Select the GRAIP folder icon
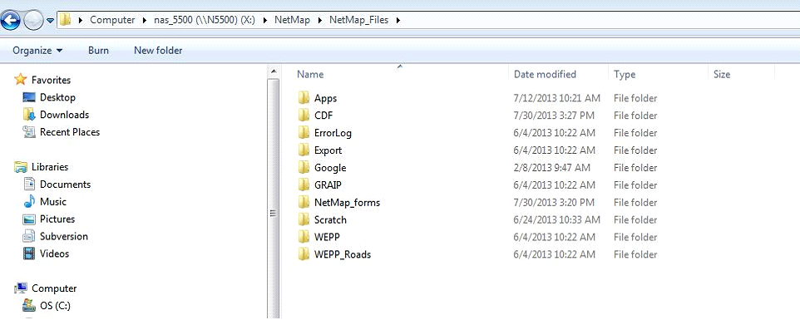Viewport: 800px width, 320px height. coord(304,185)
